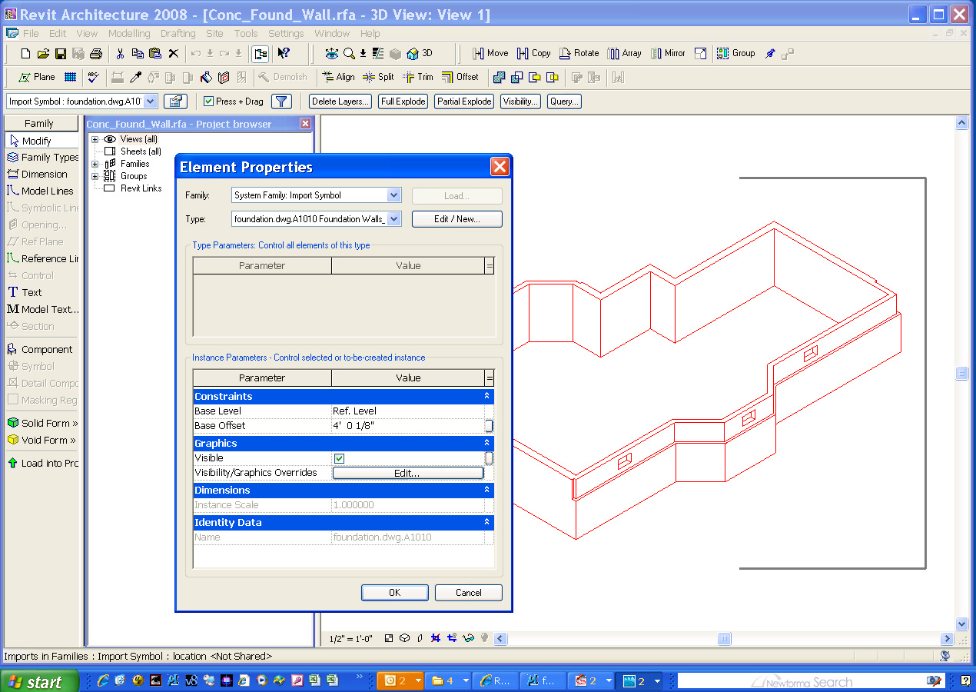Click the Rotate tool in the toolbar
The image size is (976, 692).
(578, 53)
